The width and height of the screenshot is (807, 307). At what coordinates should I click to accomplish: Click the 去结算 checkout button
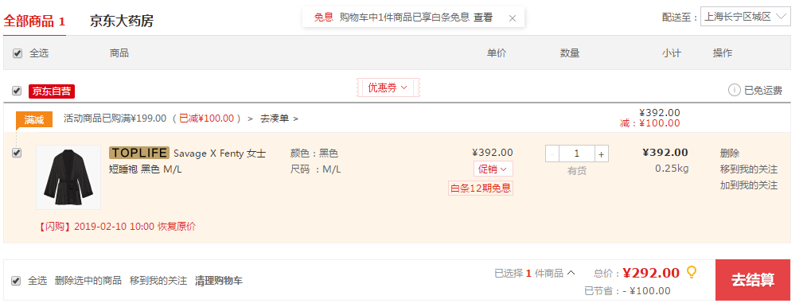point(753,280)
